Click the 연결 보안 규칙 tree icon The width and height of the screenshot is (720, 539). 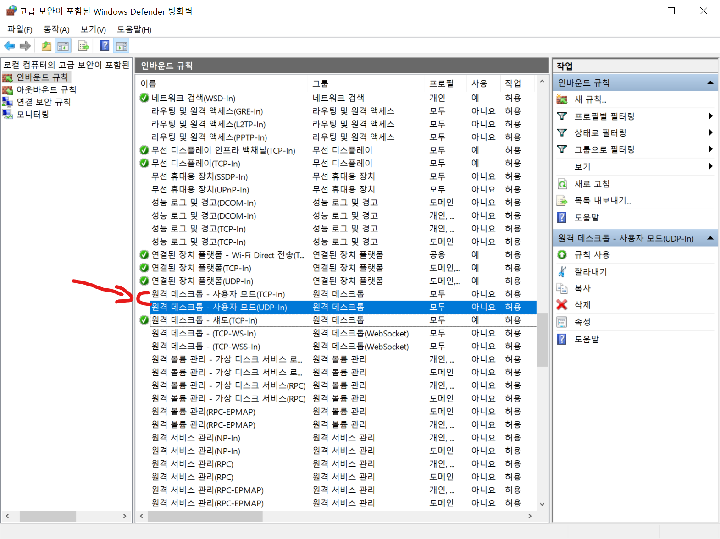pos(7,102)
